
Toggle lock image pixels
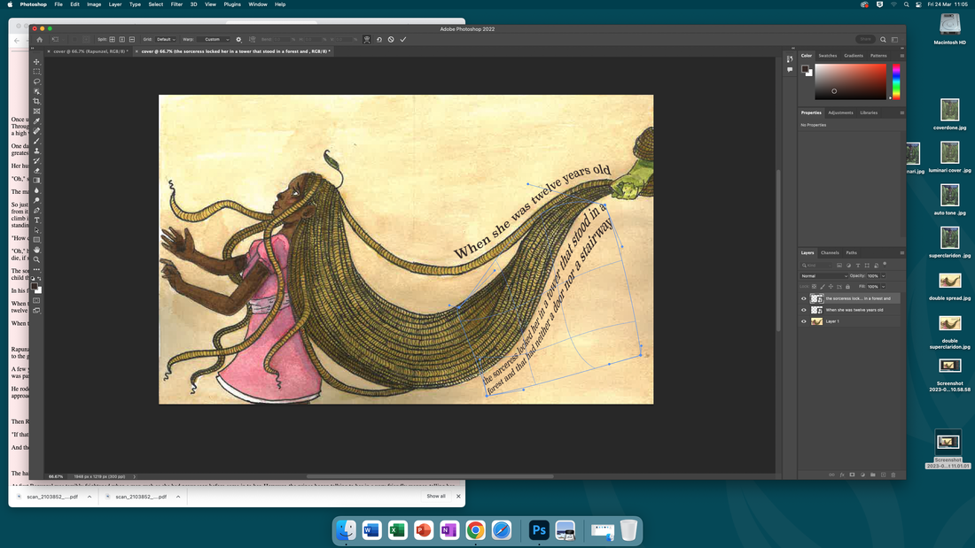coord(823,287)
